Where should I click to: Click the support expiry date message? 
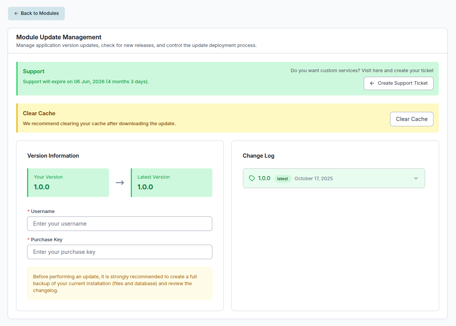pos(86,82)
